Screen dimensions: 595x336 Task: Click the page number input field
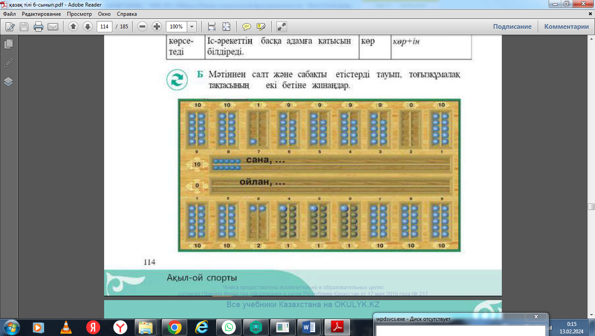click(x=105, y=27)
